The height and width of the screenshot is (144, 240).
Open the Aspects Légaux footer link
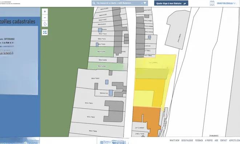[x=234, y=140]
